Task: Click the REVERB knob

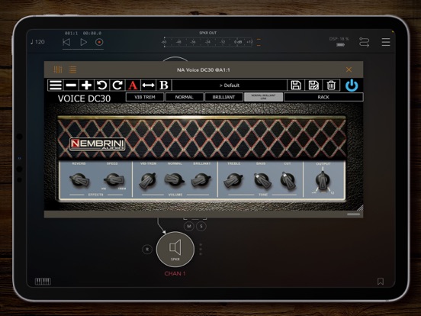Action: pos(79,180)
